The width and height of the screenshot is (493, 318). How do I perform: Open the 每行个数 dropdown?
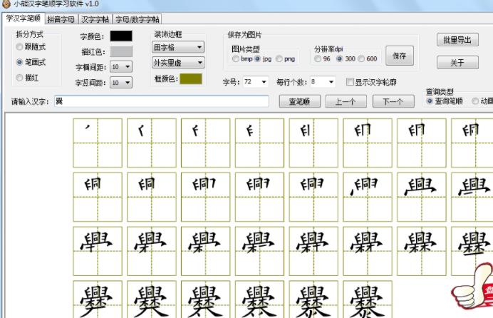click(x=323, y=82)
